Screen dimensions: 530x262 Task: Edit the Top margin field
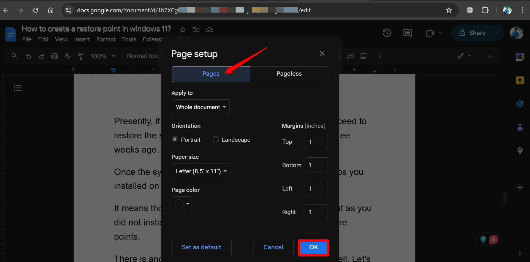click(316, 141)
